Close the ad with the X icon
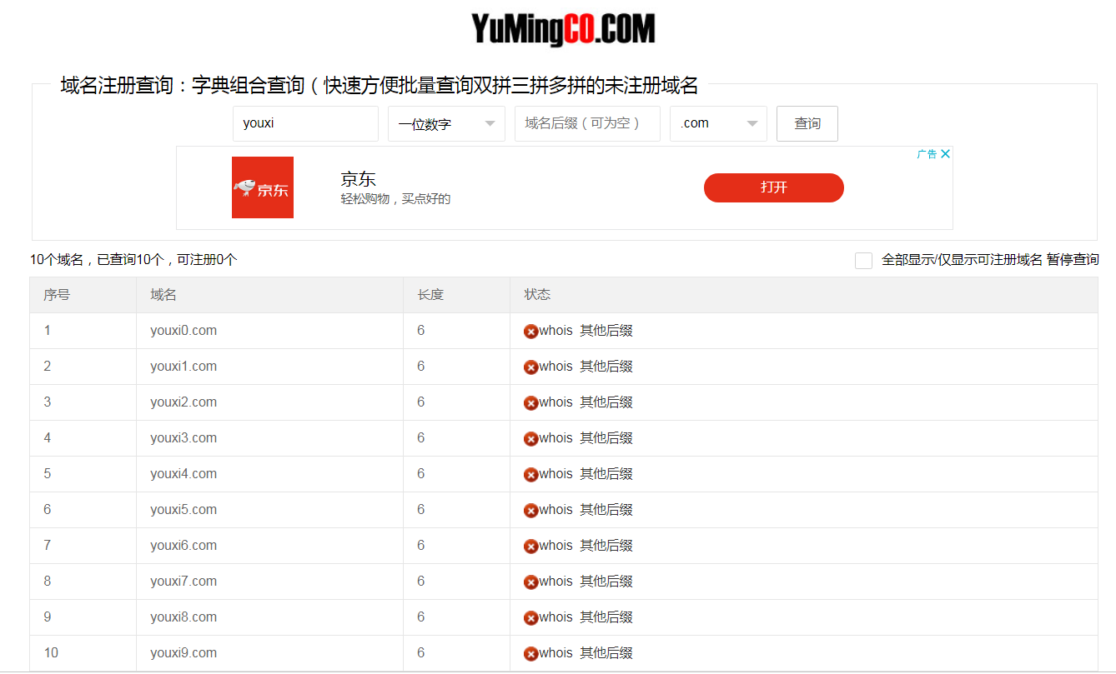 pyautogui.click(x=946, y=154)
